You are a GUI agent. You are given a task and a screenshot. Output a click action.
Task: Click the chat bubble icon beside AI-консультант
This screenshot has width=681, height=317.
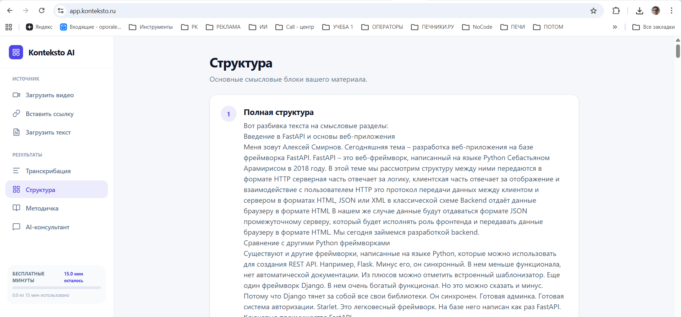click(x=16, y=227)
